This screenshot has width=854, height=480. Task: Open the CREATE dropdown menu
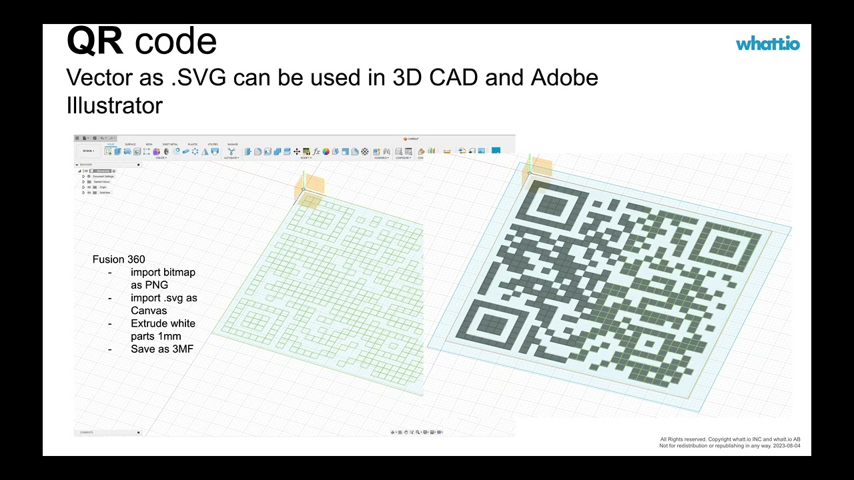161,158
